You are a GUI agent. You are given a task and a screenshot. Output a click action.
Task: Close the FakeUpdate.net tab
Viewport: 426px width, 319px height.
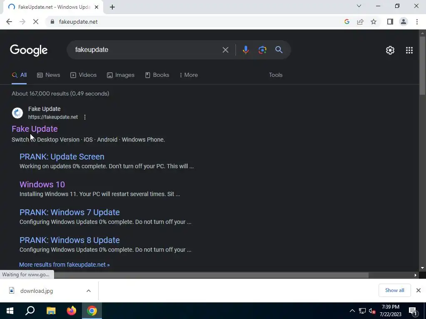pyautogui.click(x=96, y=7)
